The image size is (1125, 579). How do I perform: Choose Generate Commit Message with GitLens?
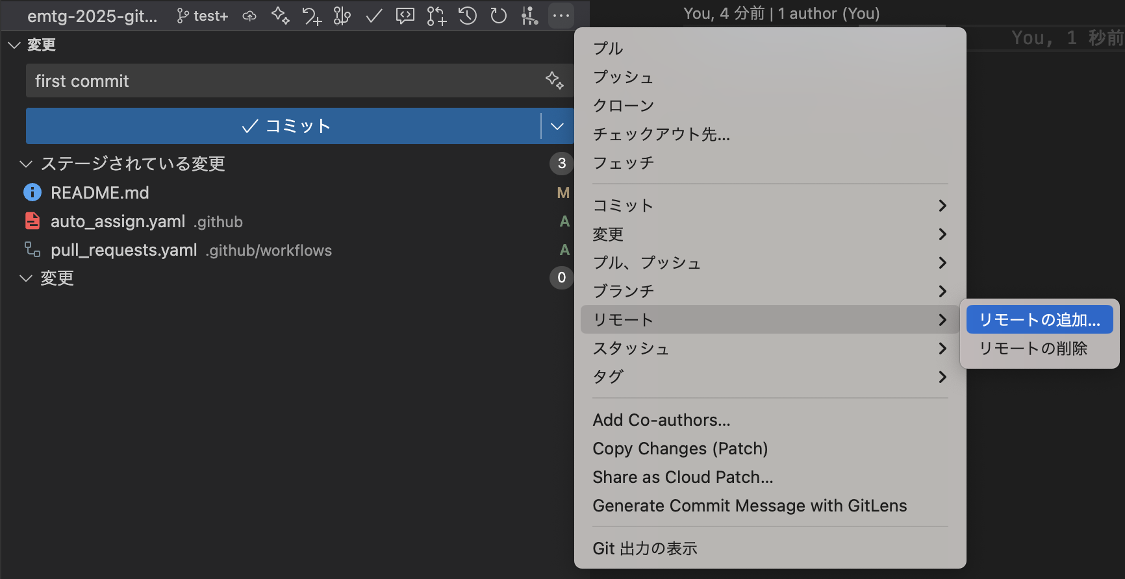click(x=770, y=506)
